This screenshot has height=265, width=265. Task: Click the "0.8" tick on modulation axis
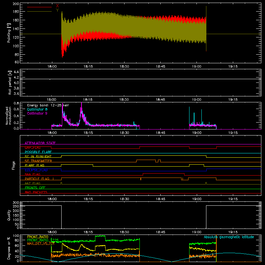coord(16,103)
